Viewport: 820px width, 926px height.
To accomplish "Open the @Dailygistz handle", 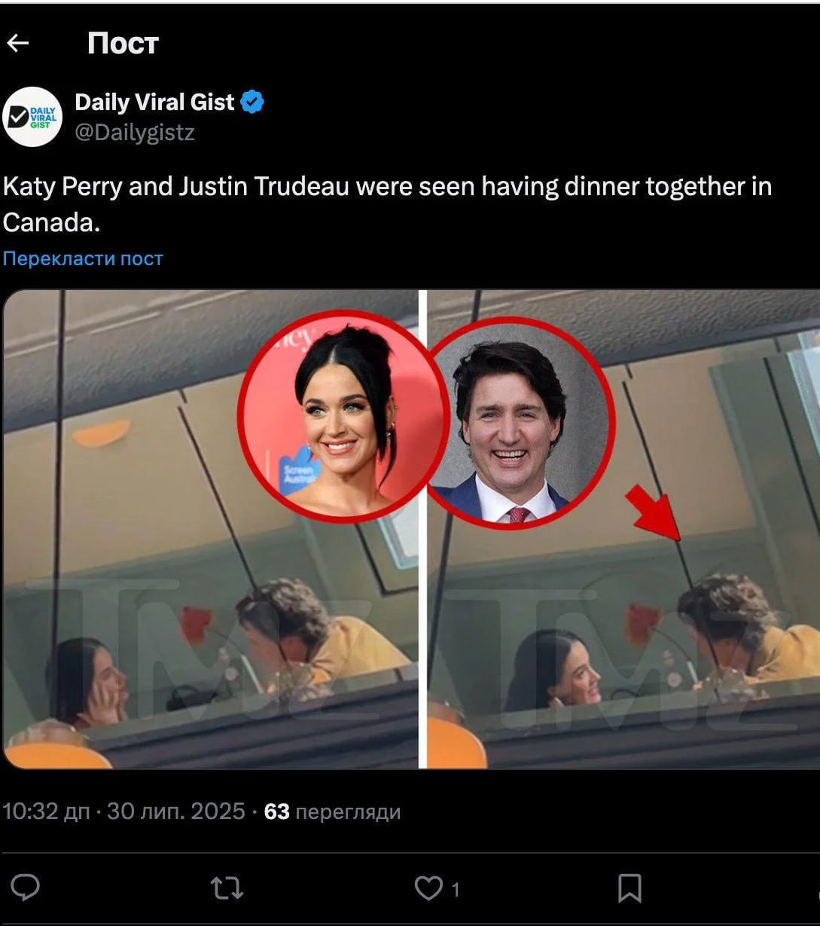I will 135,133.
